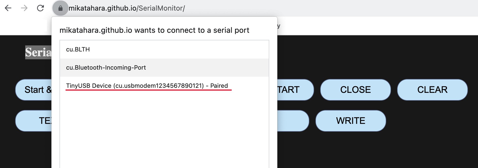This screenshot has height=168, width=478.
Task: Click the SerialMonitor path in the URL
Action: [161, 8]
